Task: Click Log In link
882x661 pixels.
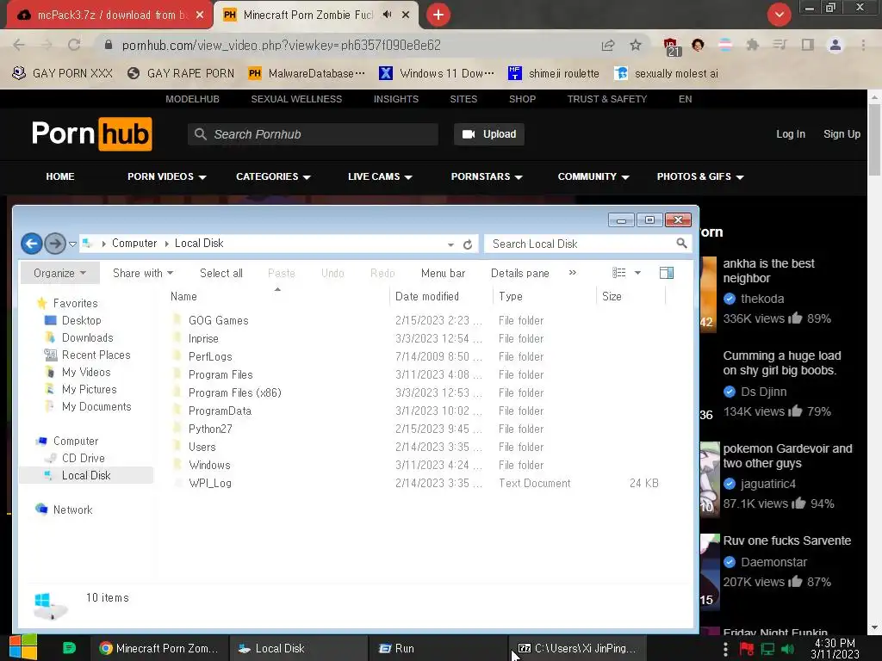Action: click(x=791, y=134)
